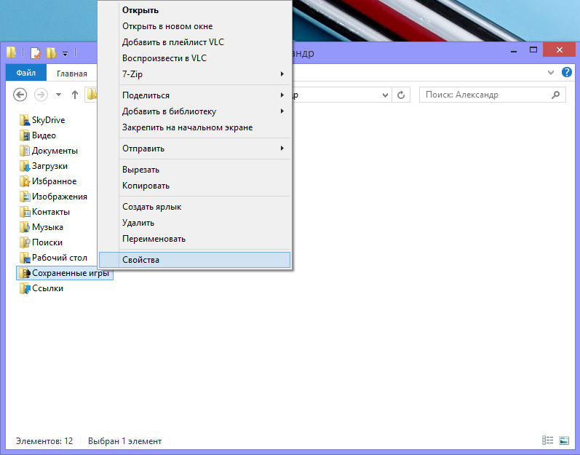
Task: Click the search magnifier icon
Action: point(555,95)
